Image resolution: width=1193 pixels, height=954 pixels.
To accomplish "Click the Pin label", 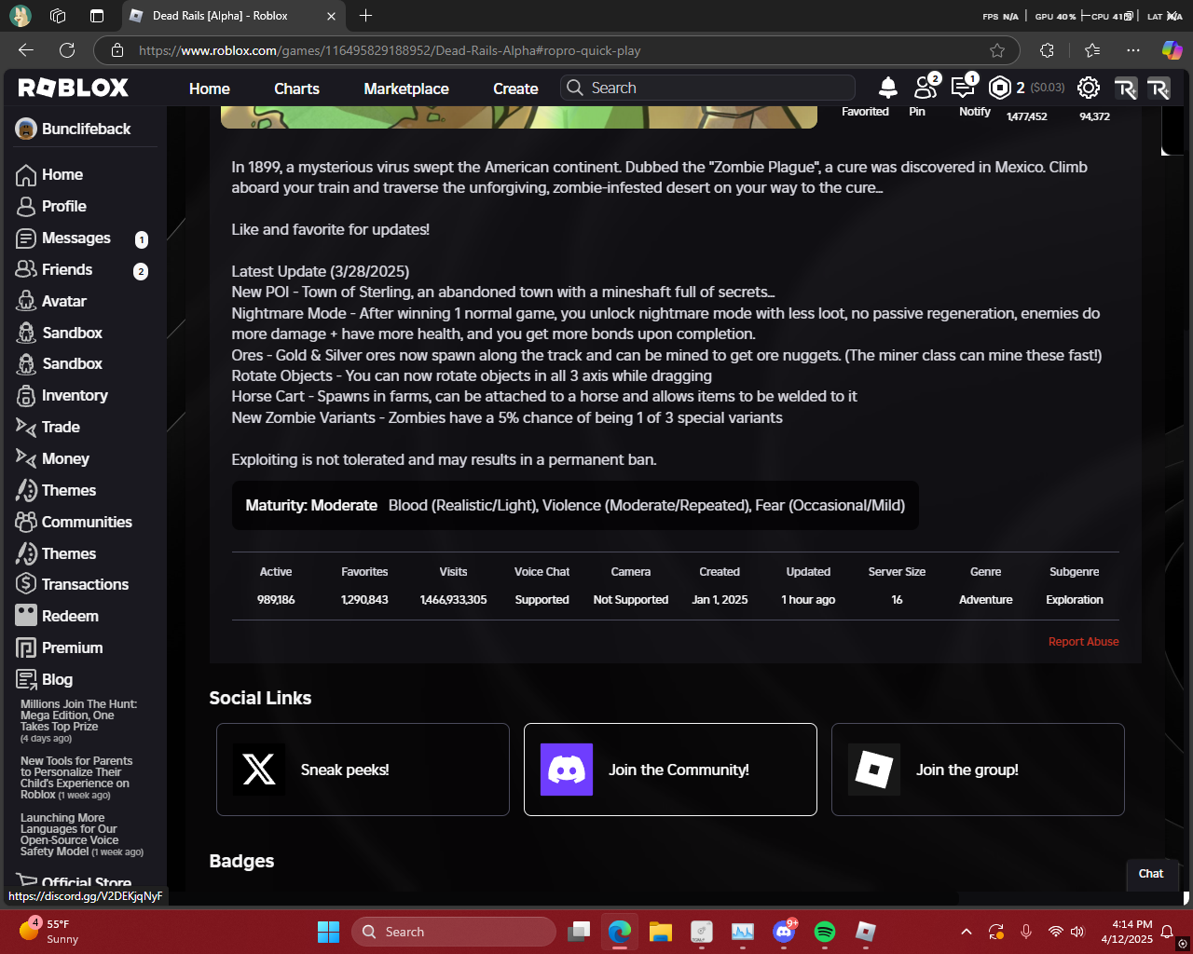I will click(917, 112).
